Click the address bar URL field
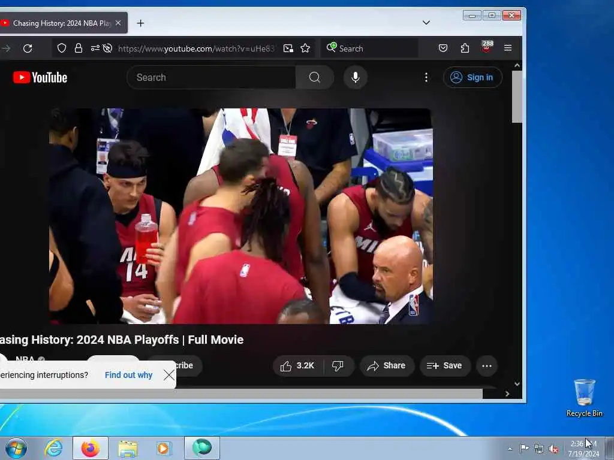The image size is (614, 460). point(196,49)
